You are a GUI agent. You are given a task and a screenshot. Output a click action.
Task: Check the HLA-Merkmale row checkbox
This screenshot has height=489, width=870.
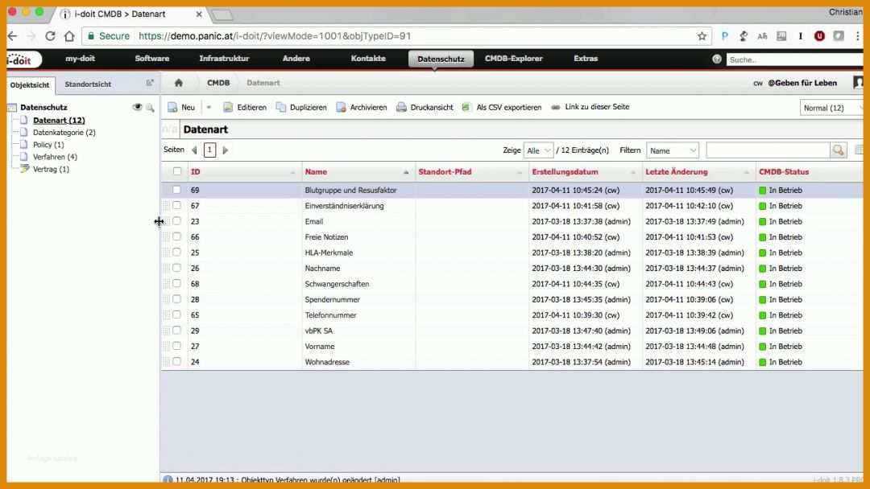coord(177,252)
